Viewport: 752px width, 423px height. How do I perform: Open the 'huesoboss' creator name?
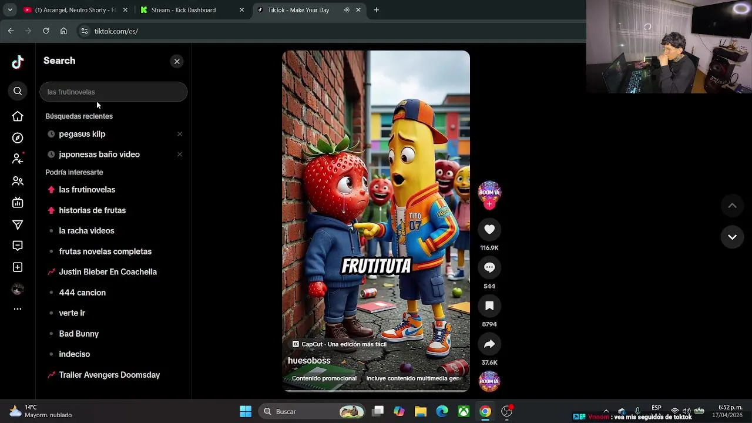click(x=309, y=361)
